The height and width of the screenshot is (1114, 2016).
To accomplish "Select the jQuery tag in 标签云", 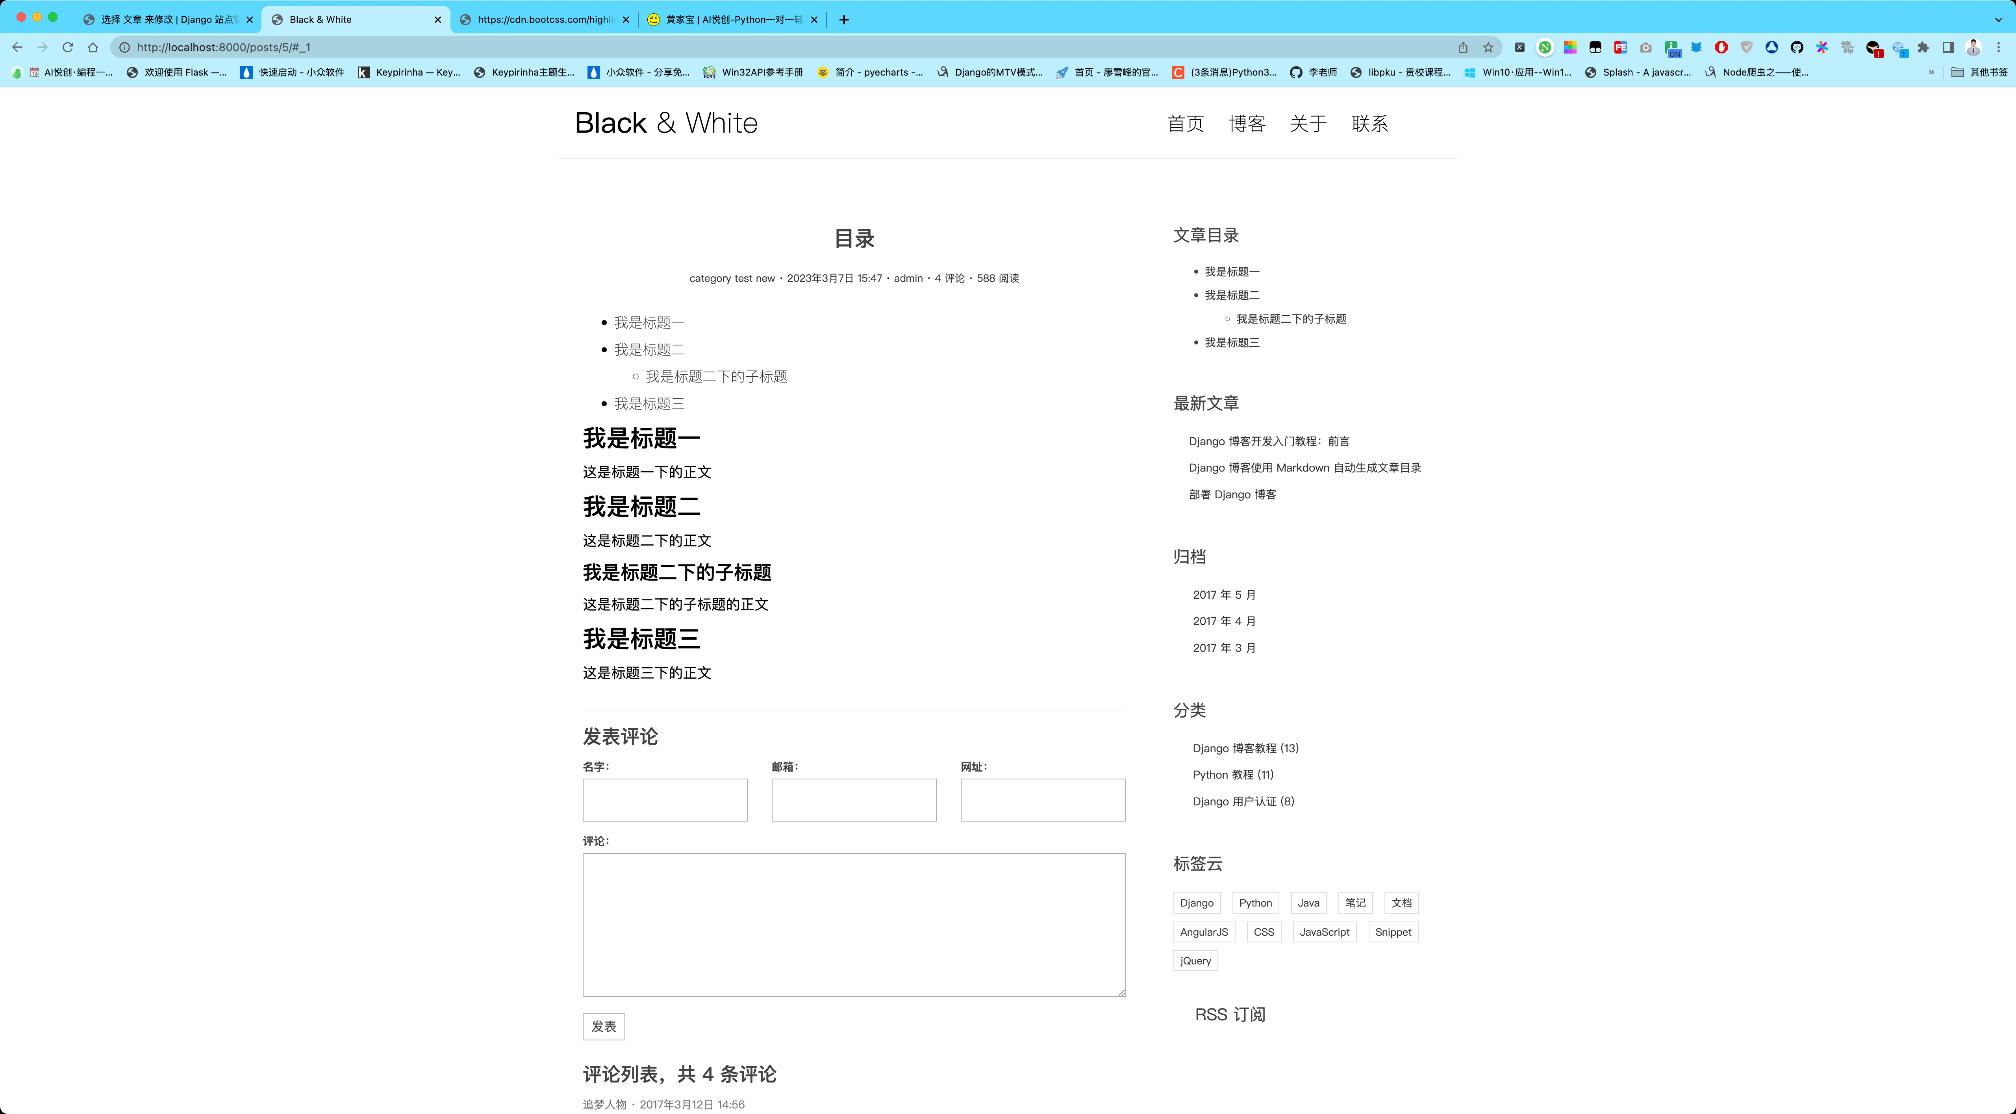I will [x=1195, y=960].
